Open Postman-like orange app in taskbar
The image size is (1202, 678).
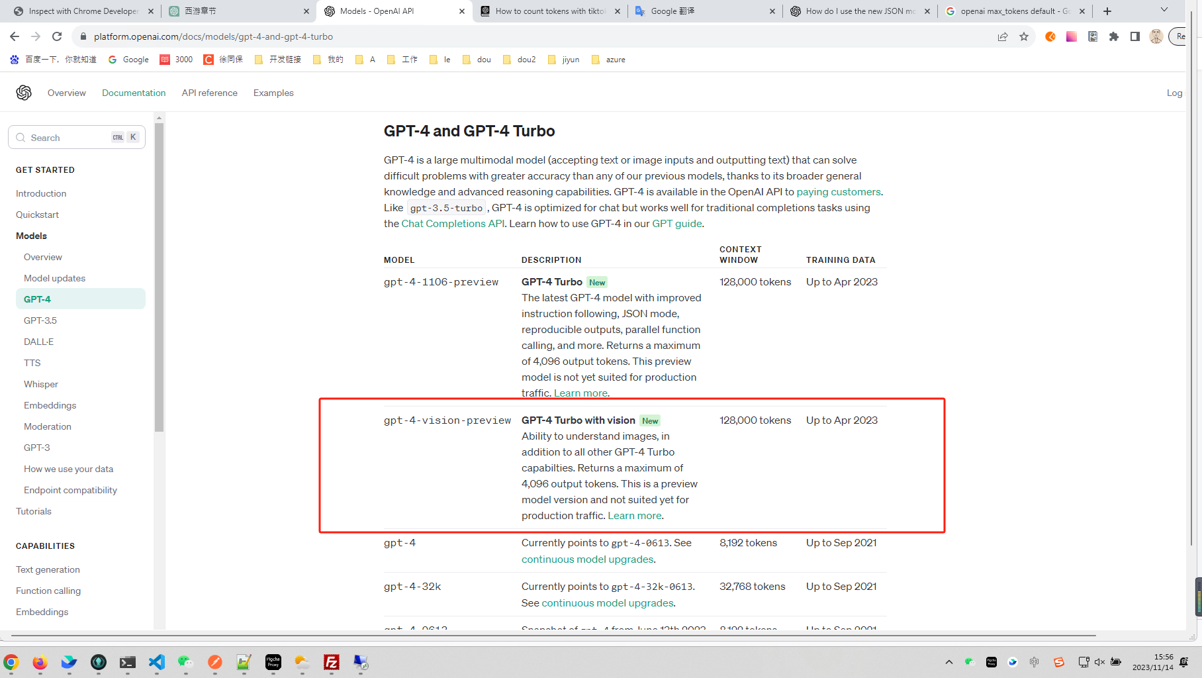click(215, 661)
